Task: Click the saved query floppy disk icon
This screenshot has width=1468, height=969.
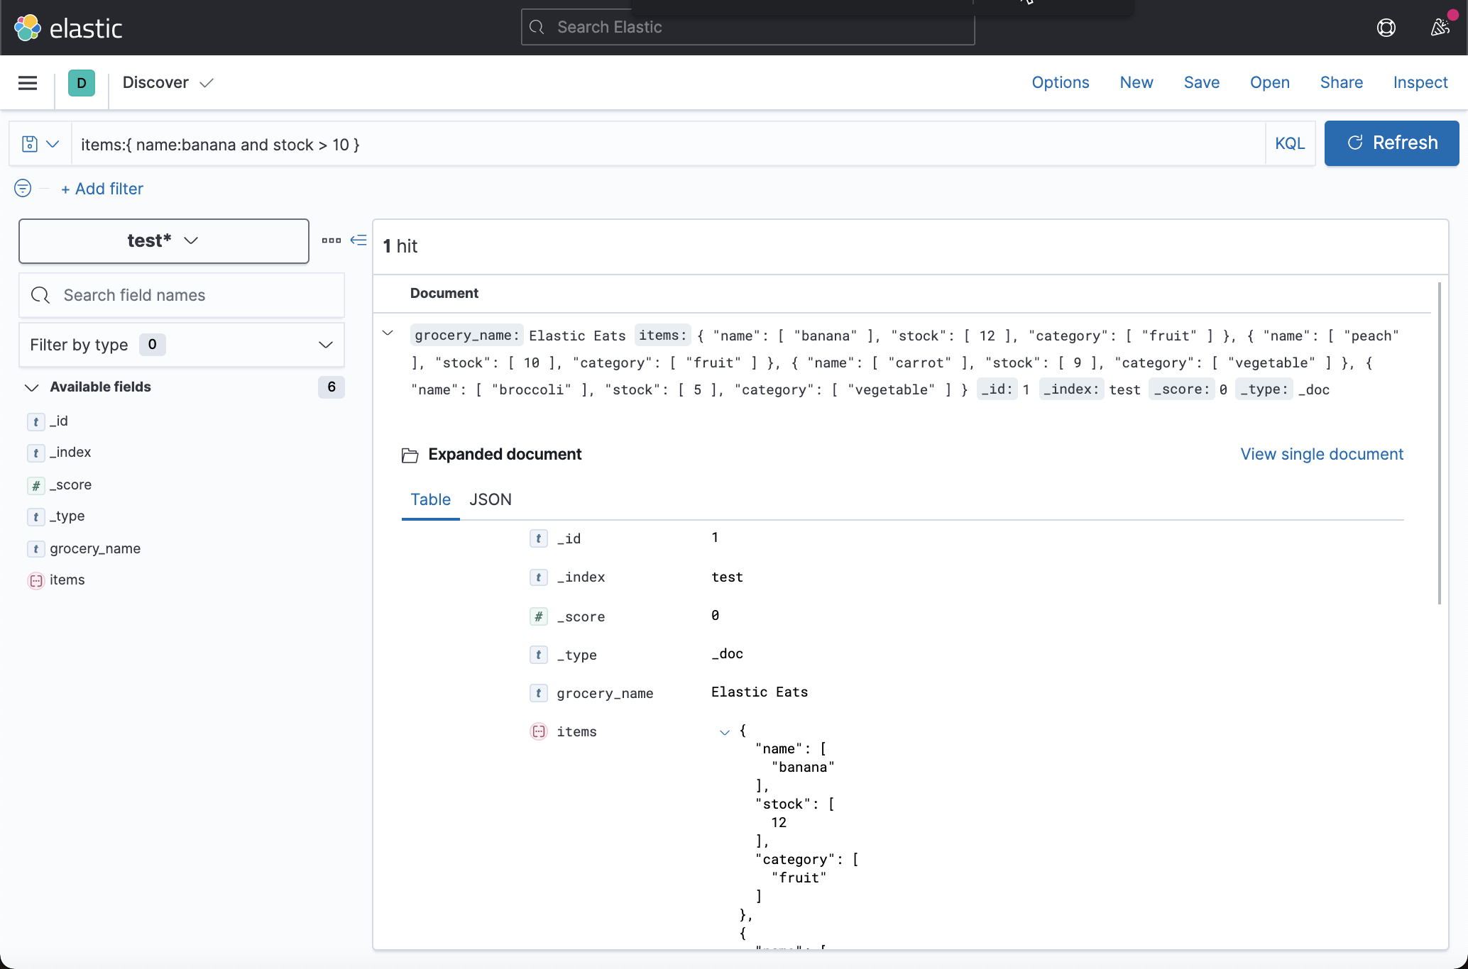Action: click(x=28, y=143)
